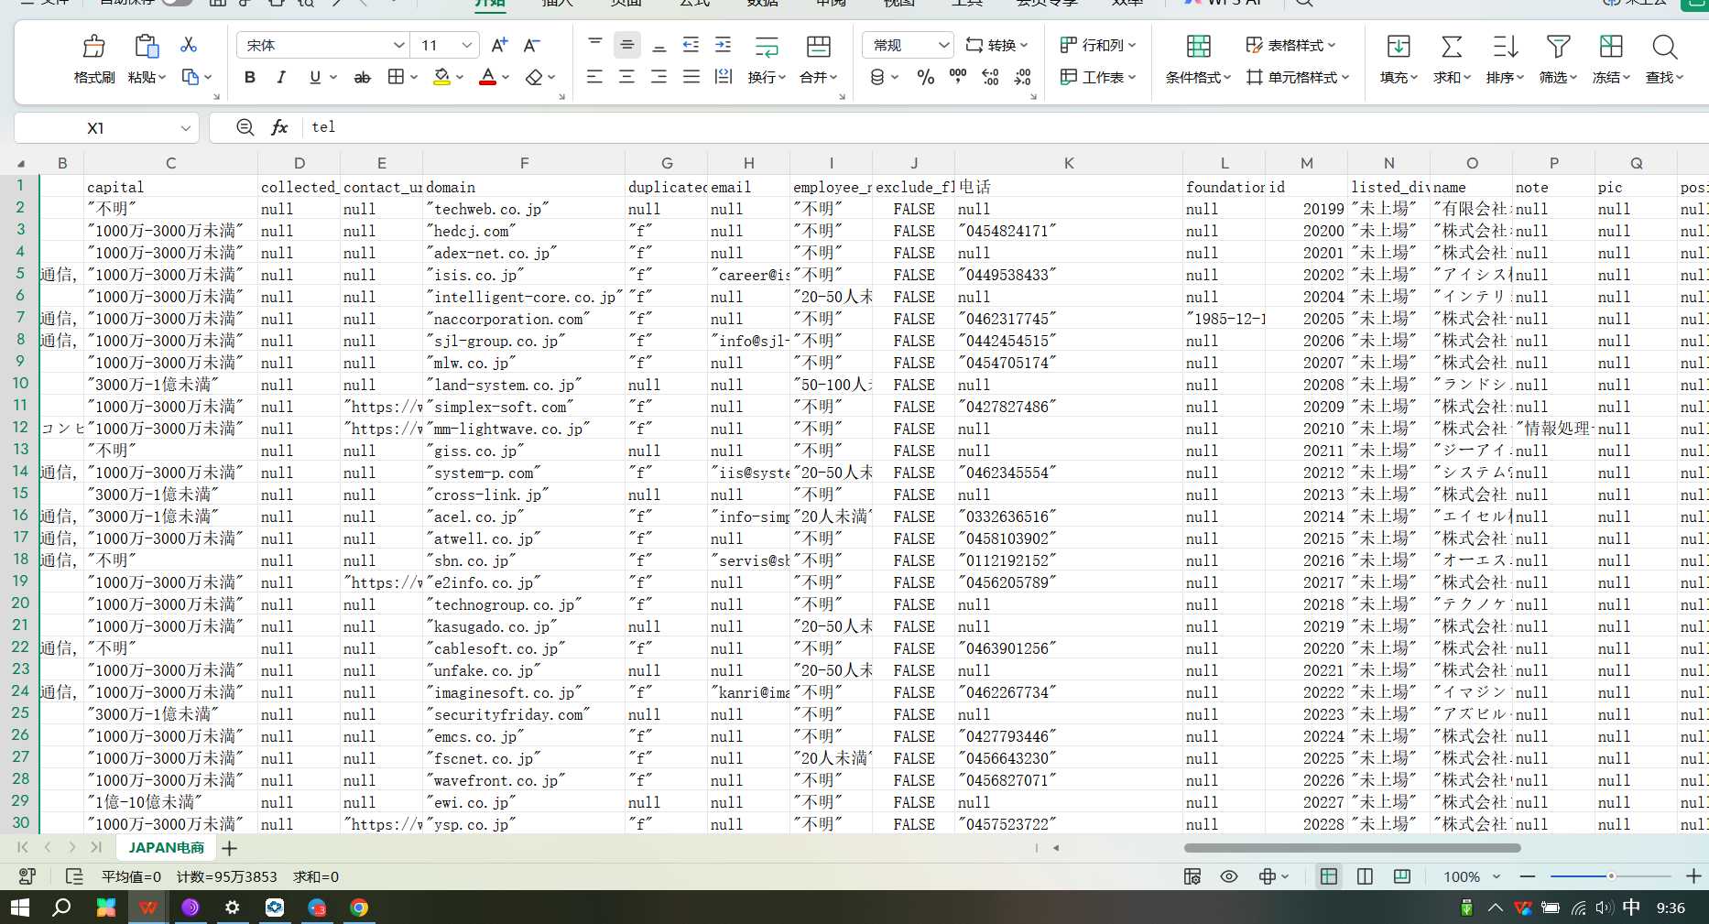Click the zoom slider handle

[x=1611, y=876]
